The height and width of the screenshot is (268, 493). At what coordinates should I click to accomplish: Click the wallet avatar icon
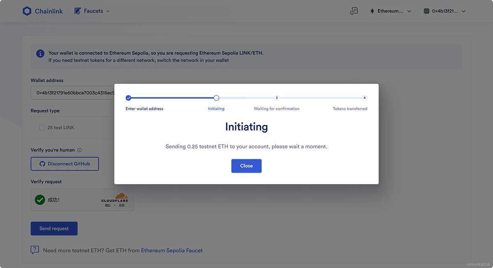(426, 11)
